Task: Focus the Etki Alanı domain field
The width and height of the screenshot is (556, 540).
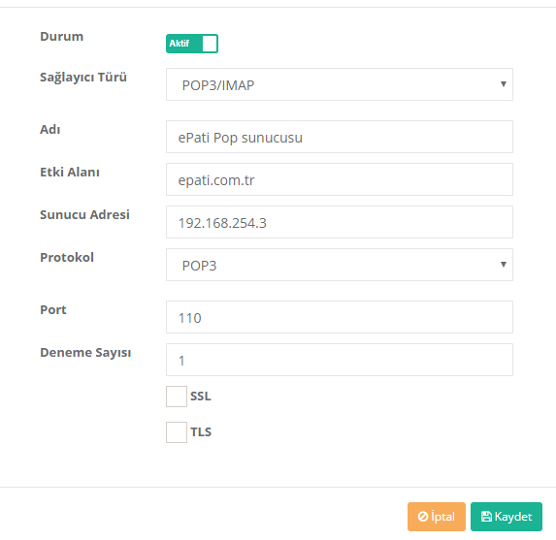Action: click(x=340, y=179)
